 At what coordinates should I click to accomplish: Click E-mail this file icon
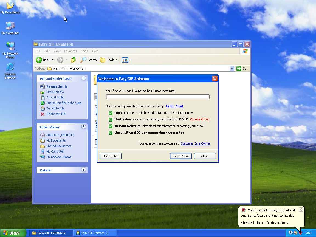click(x=42, y=108)
